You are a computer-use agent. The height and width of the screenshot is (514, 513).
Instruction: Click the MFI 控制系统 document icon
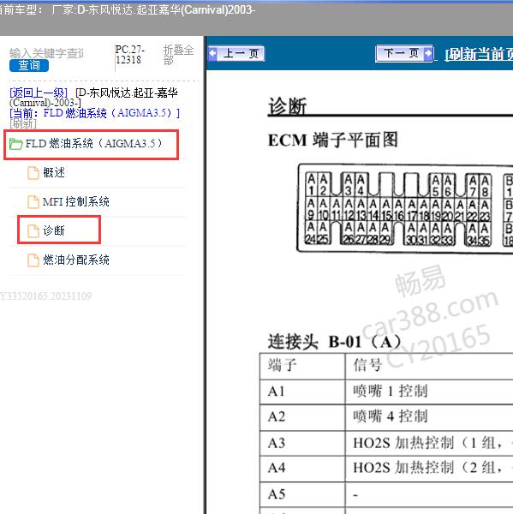click(x=33, y=201)
